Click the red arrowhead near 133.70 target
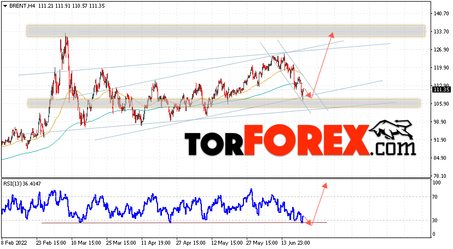Image resolution: width=453 pixels, height=249 pixels. (332, 35)
